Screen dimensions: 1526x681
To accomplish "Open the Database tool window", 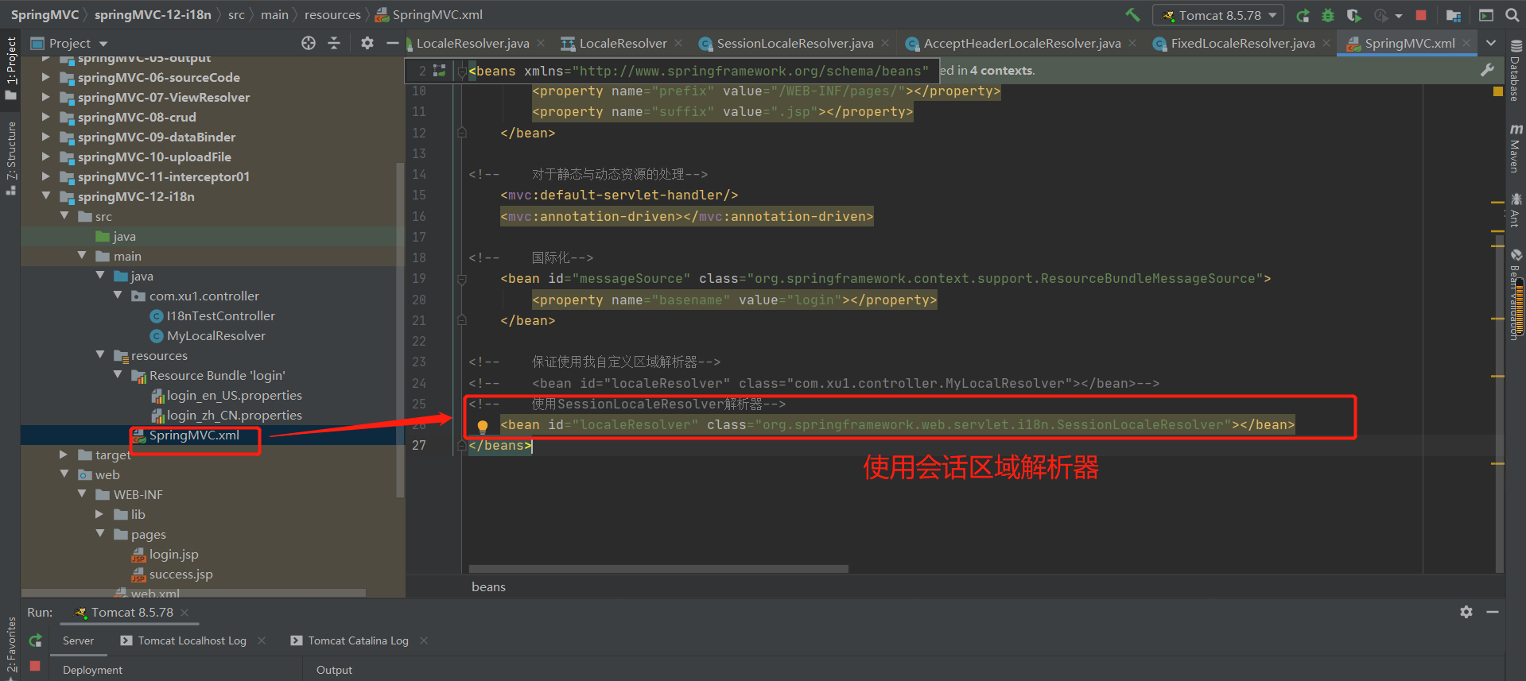I will coord(1516,72).
